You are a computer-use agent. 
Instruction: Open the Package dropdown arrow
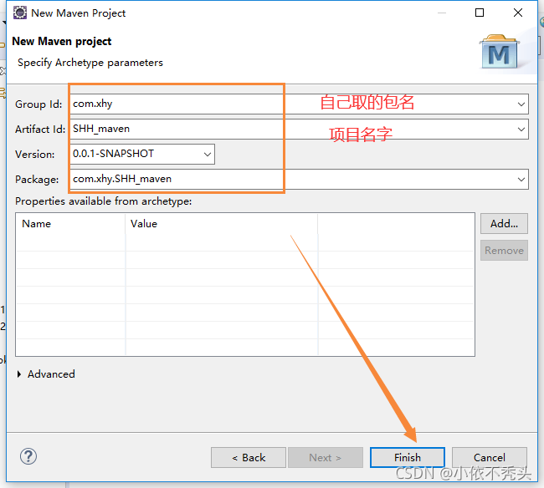(521, 179)
